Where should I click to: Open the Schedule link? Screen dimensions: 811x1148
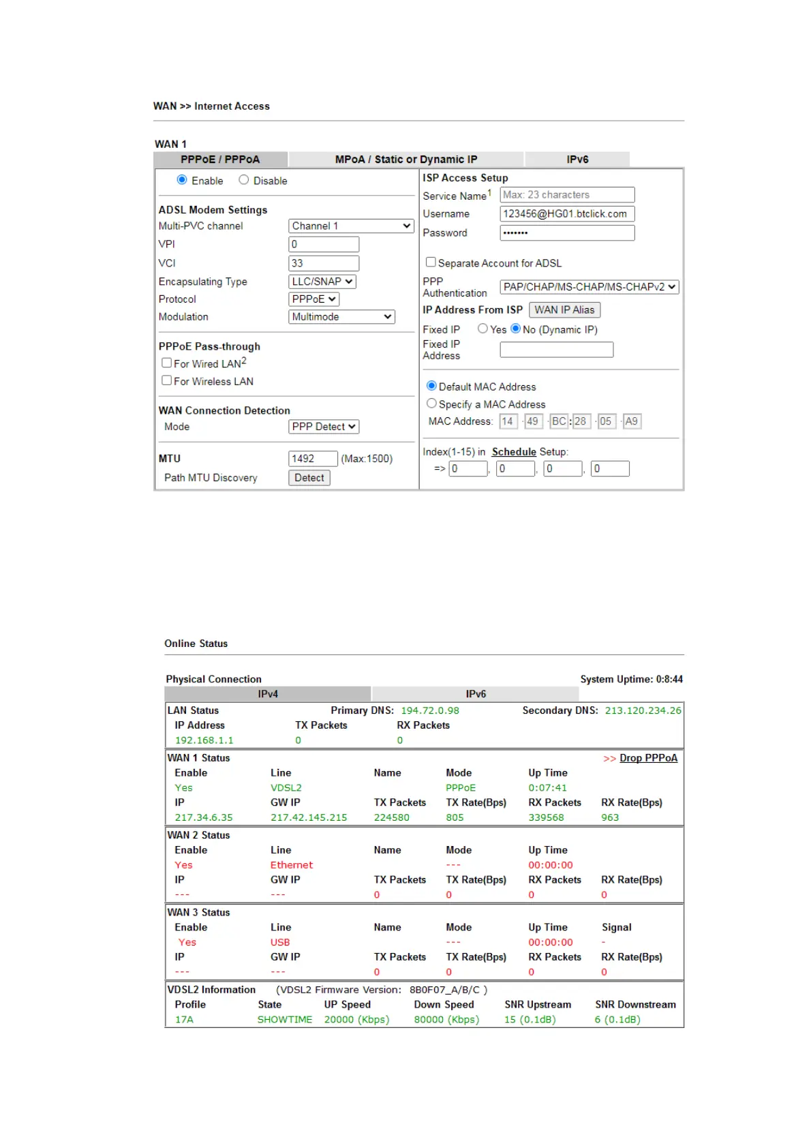point(514,452)
